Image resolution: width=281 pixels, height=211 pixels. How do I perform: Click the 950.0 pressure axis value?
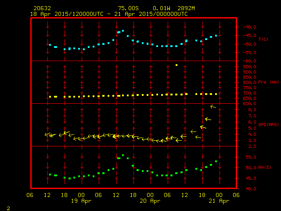[250, 67]
